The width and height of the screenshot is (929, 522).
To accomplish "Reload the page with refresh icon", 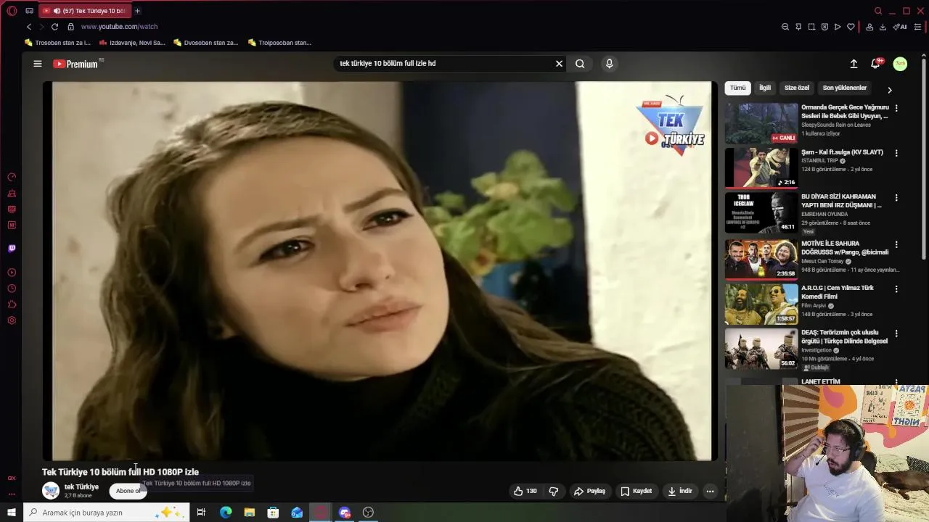I will [54, 27].
